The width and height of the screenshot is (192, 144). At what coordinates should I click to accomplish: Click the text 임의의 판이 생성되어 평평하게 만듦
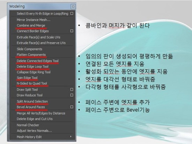(129, 56)
